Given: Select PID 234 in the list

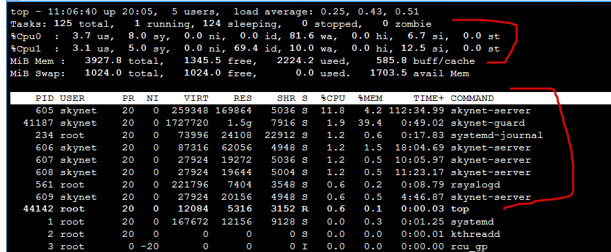Looking at the screenshot, I should point(44,135).
